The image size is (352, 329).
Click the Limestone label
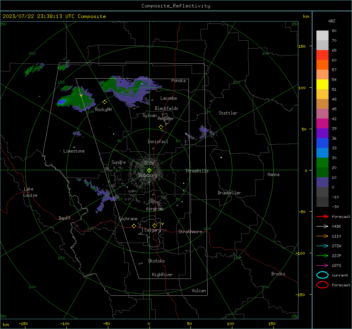coord(74,151)
